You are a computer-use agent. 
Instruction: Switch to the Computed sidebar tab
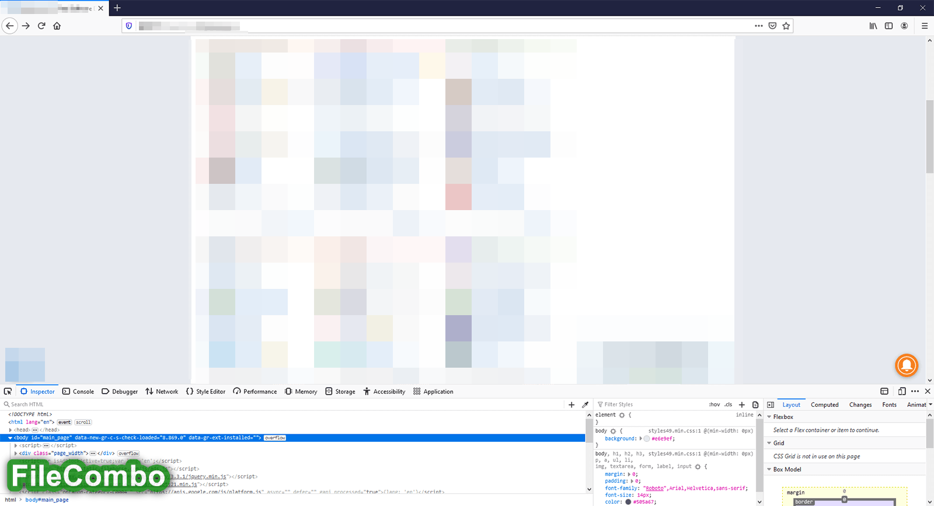(824, 404)
